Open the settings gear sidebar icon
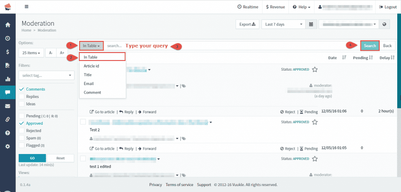Screen dimensions: 401x192 pos(8,147)
